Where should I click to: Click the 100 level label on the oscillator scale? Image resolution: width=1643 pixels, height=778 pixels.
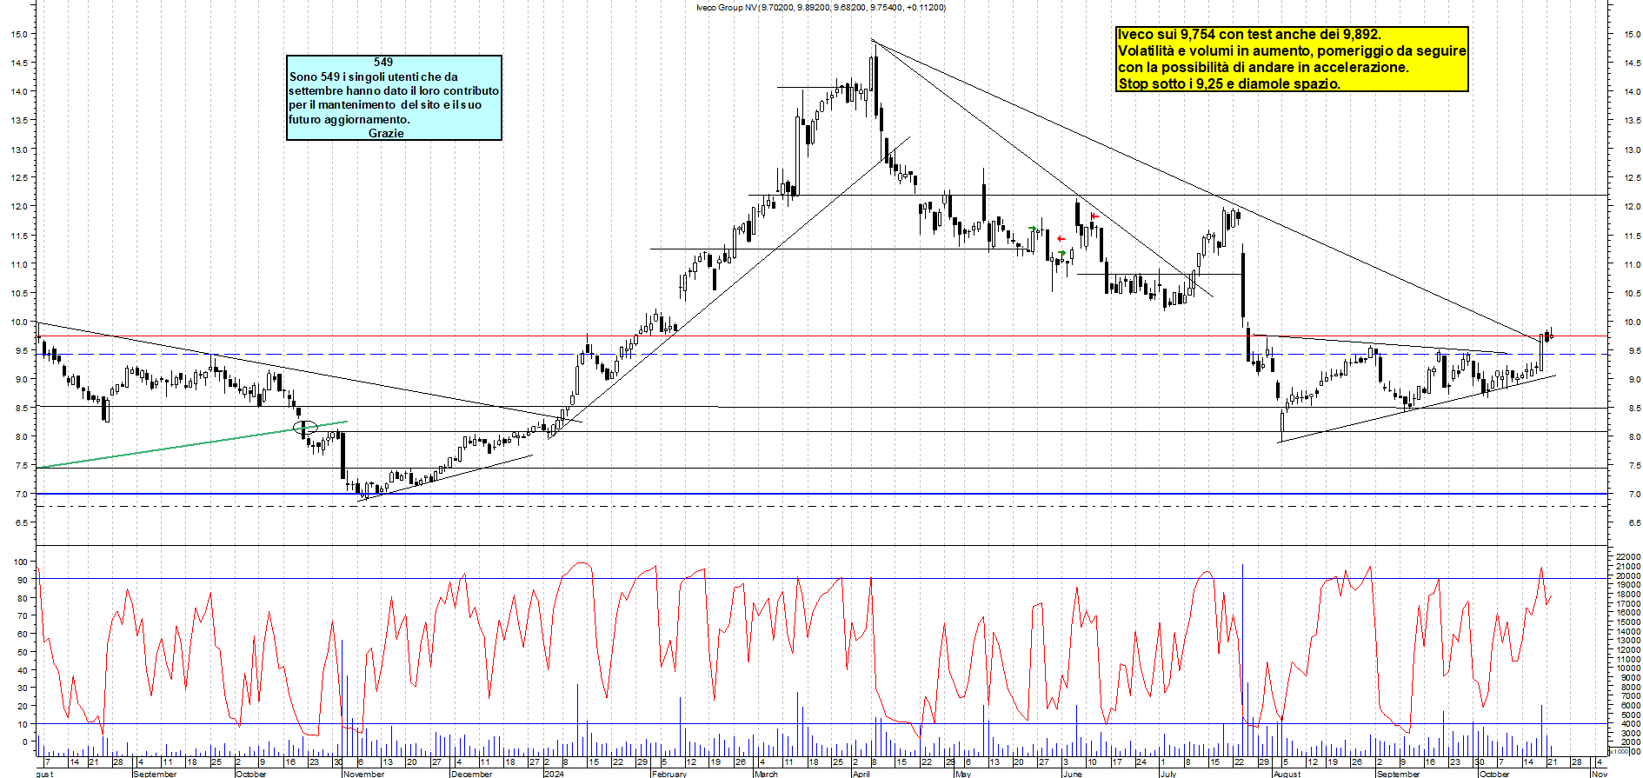21,562
